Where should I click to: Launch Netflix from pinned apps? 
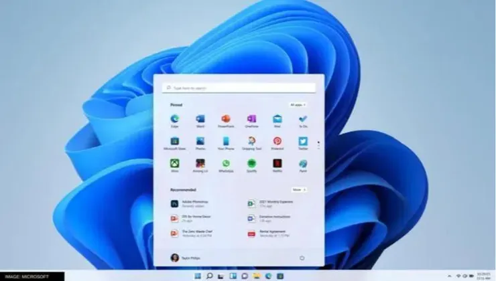point(277,166)
